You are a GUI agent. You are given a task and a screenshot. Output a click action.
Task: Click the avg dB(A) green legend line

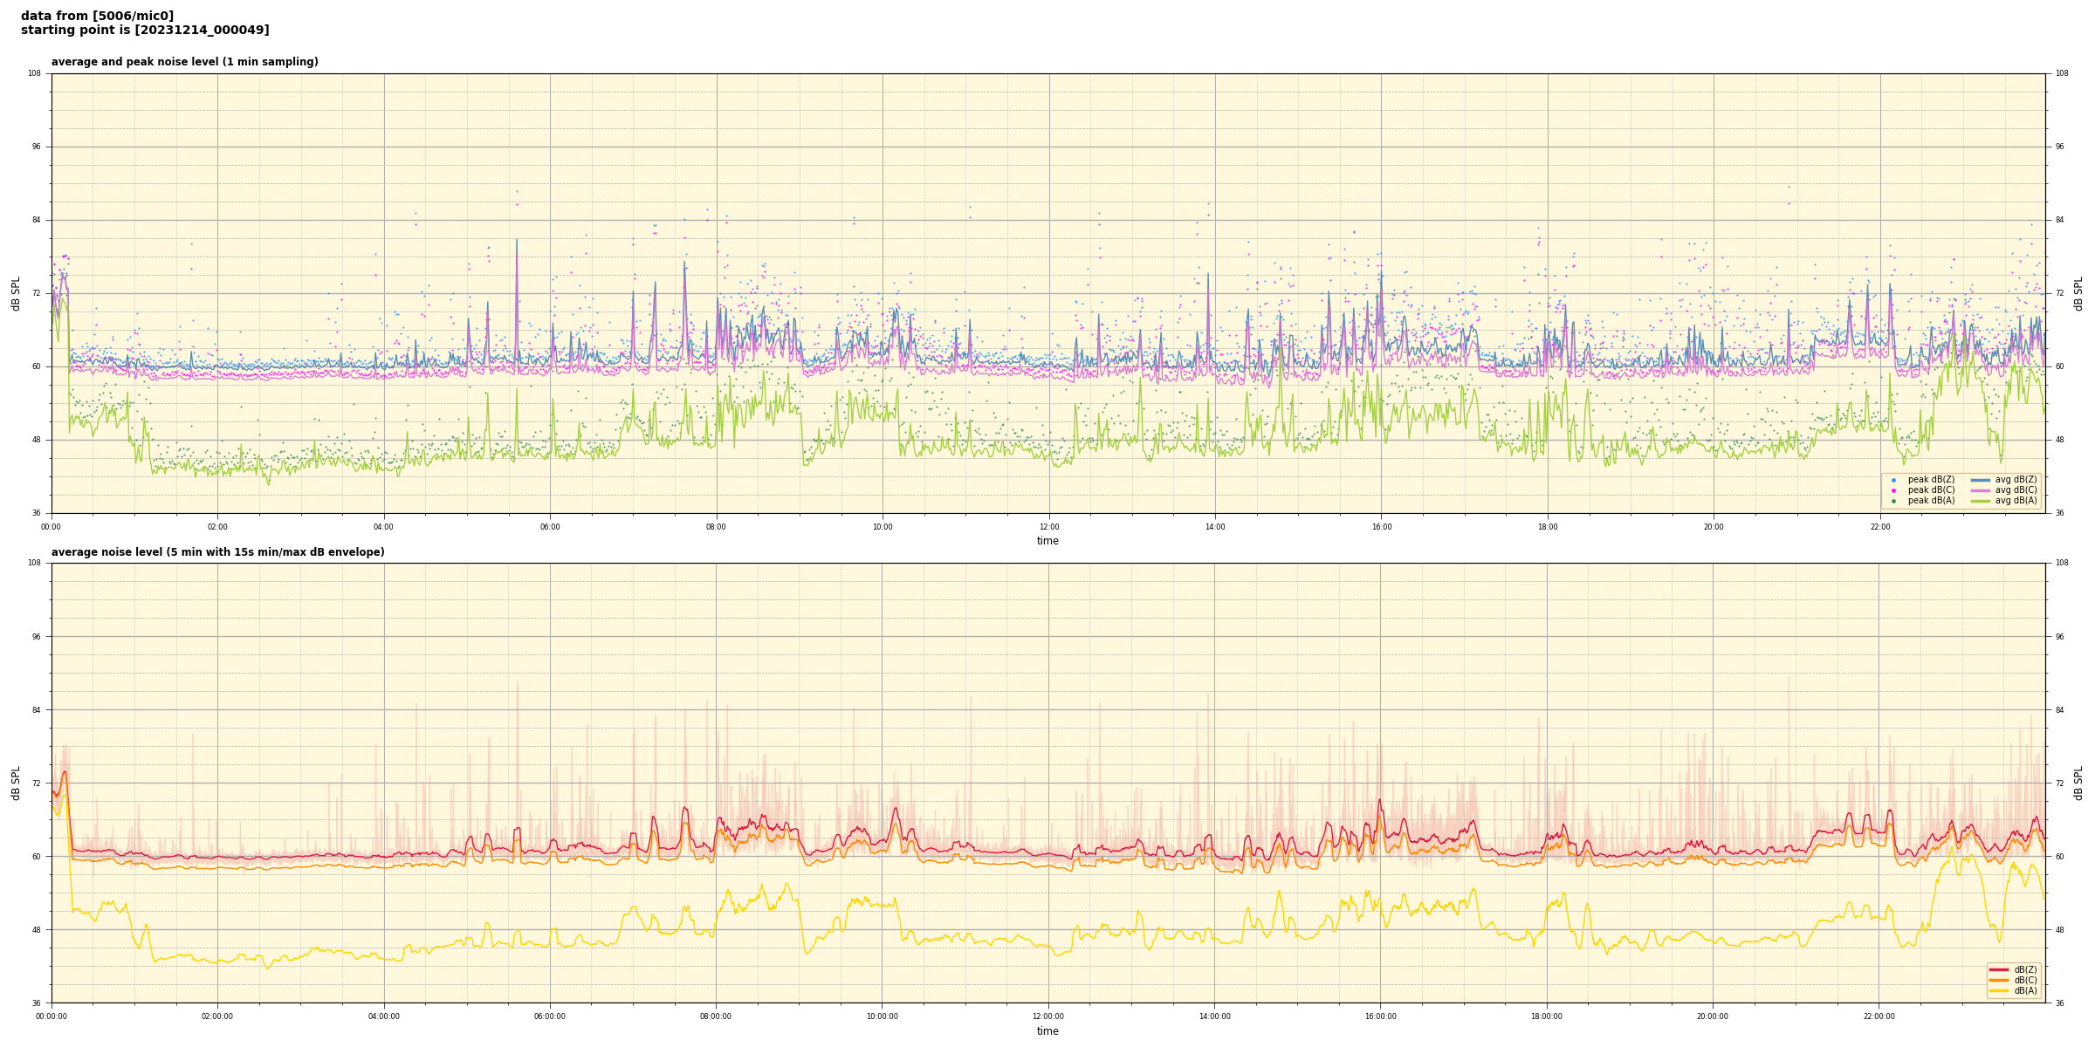(1980, 501)
